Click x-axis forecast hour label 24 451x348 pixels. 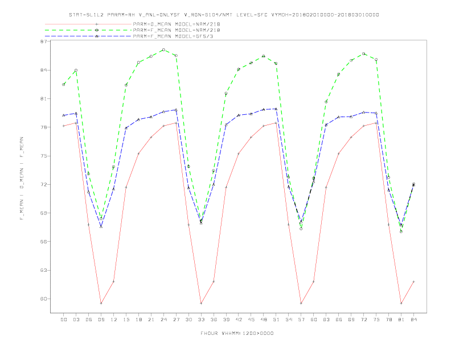tap(163, 320)
